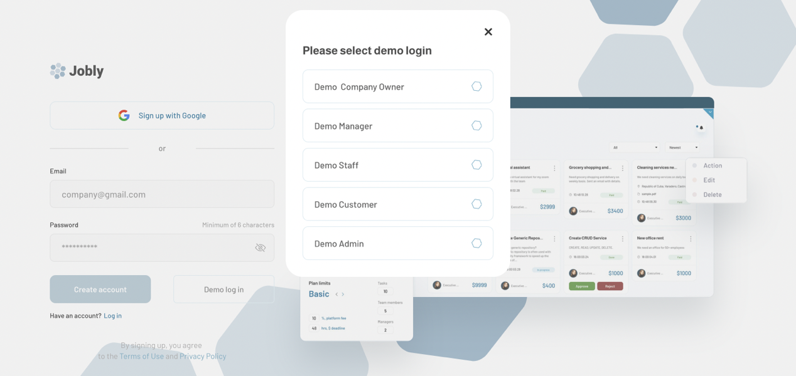Click the Google logo icon
This screenshot has width=796, height=376.
coord(124,115)
